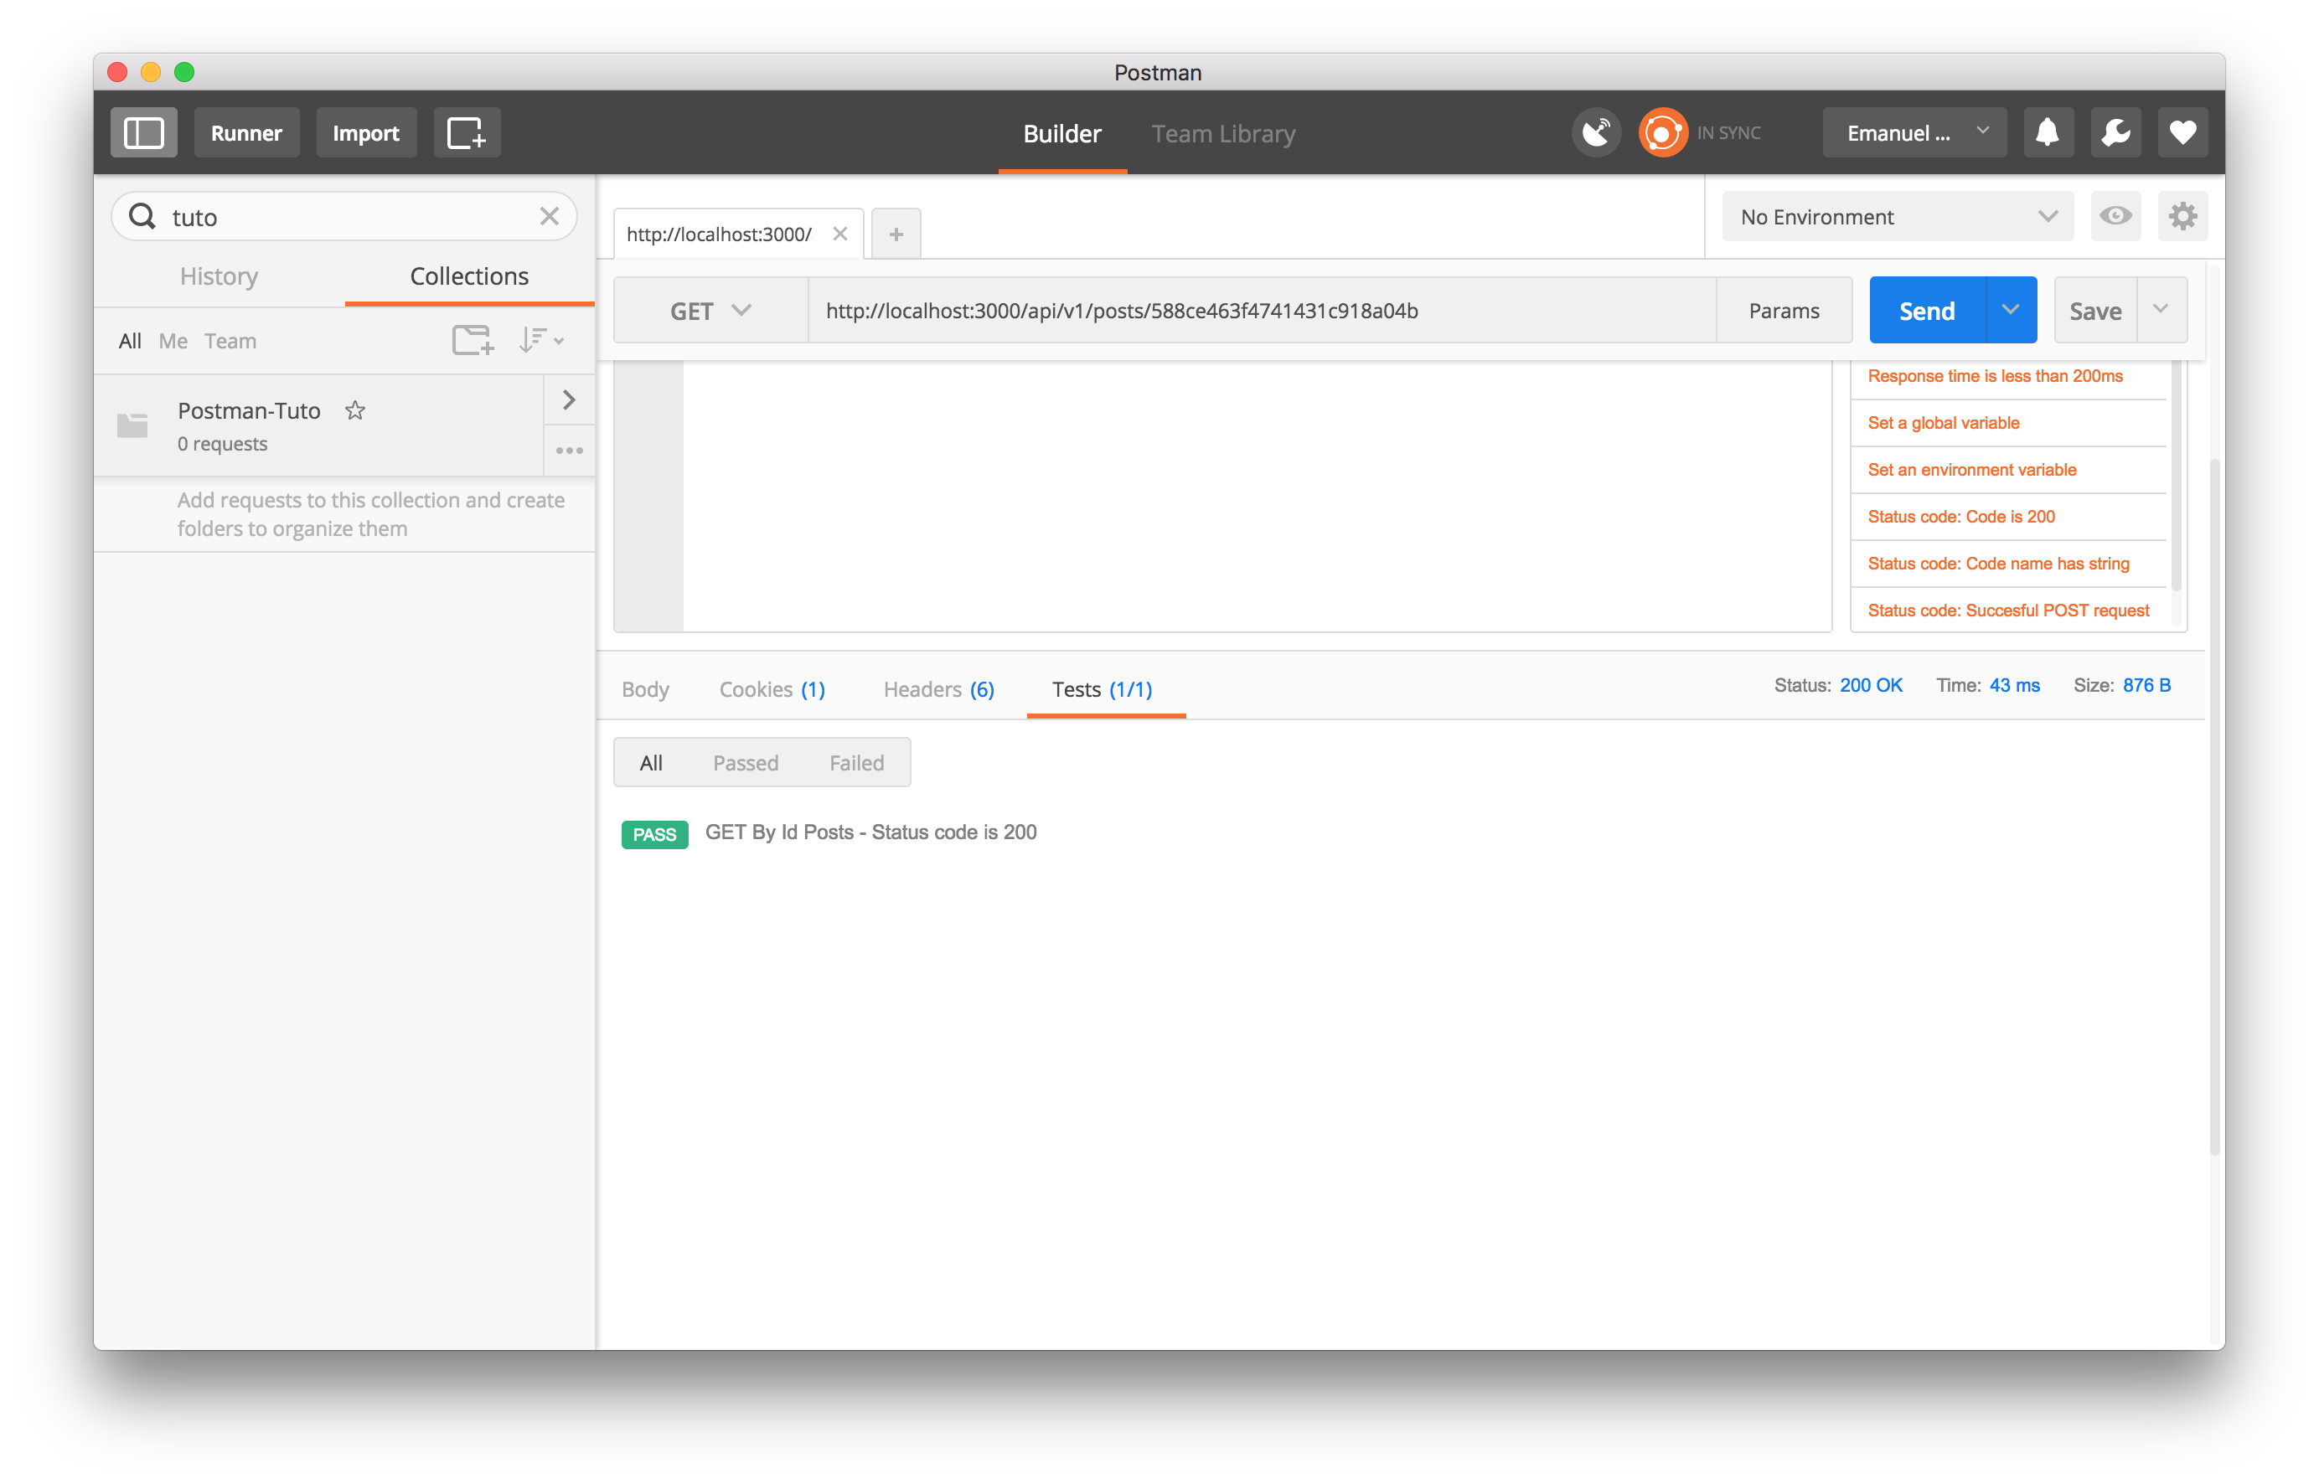Click the PASS badge on the test result

pyautogui.click(x=654, y=833)
